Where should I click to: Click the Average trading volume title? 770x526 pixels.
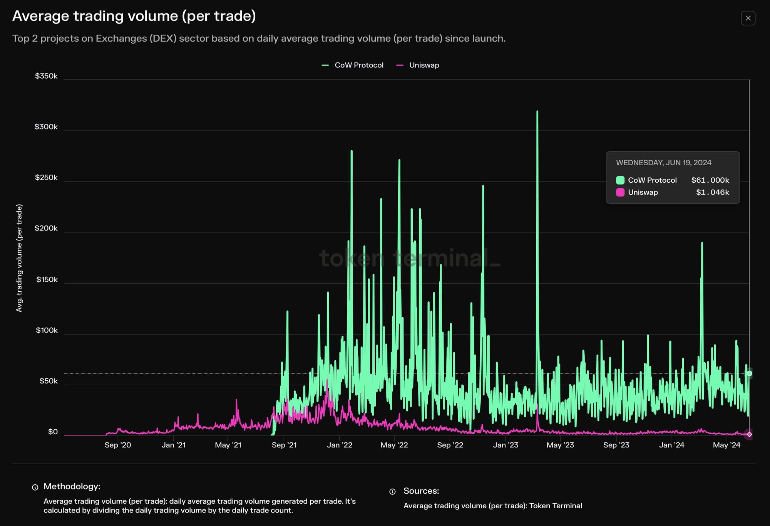coord(134,16)
